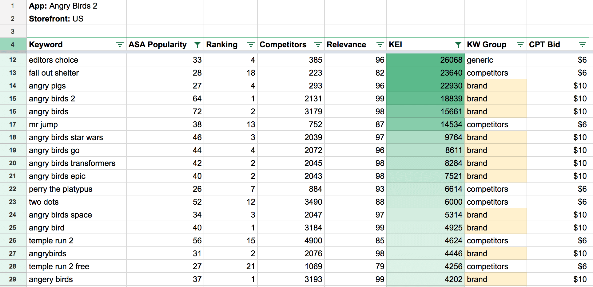The width and height of the screenshot is (593, 287).
Task: Select the 'mr jump' keyword cell
Action: tap(77, 124)
